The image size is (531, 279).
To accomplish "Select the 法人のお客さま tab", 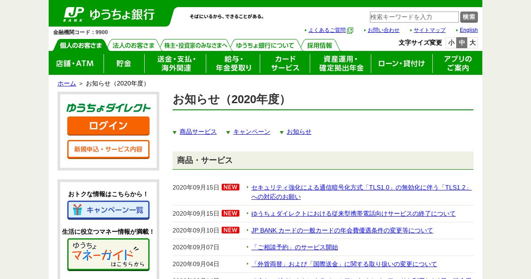I will (x=134, y=45).
